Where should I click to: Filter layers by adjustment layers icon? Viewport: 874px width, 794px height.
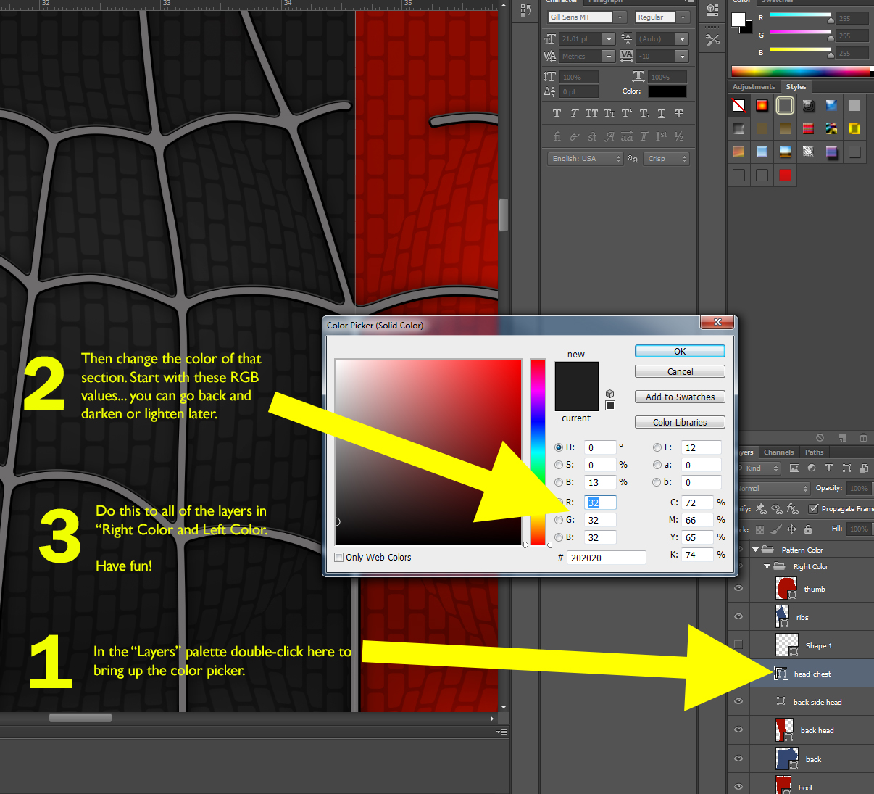(812, 468)
